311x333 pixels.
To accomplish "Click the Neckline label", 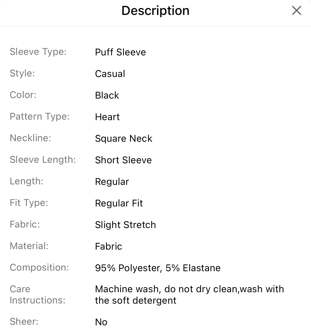I will point(30,138).
